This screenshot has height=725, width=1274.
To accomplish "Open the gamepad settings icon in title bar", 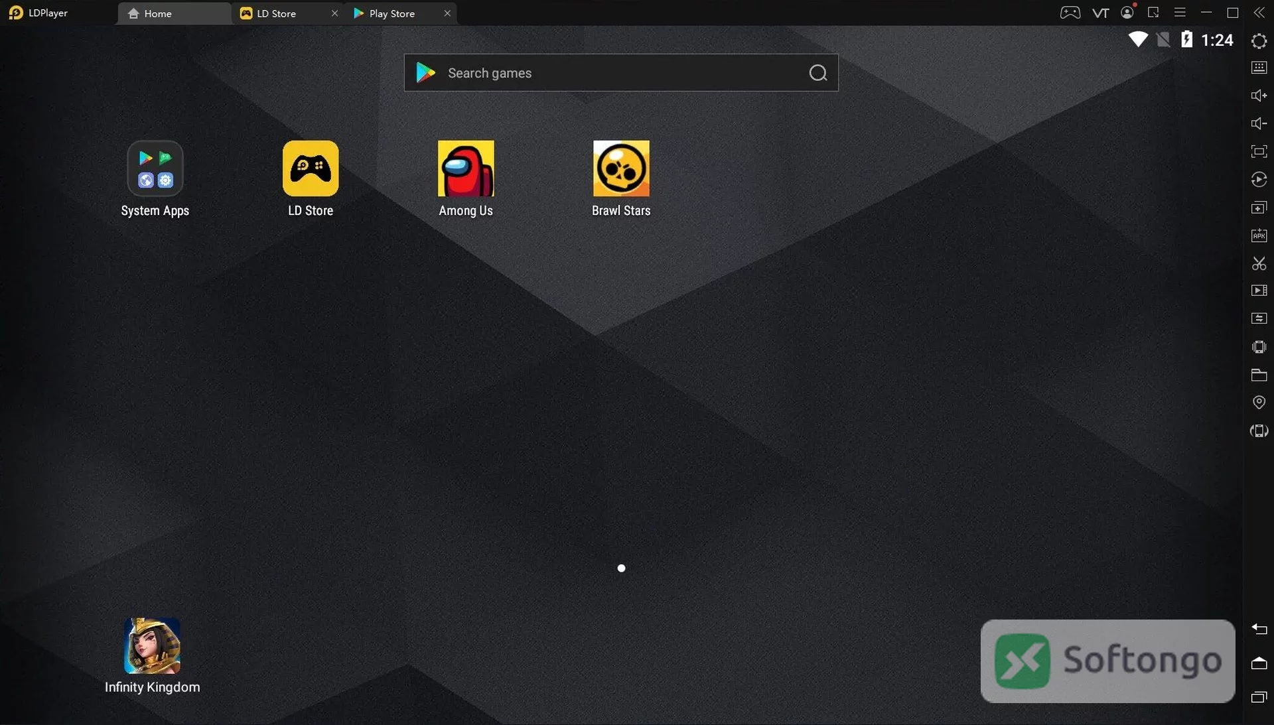I will pos(1070,13).
